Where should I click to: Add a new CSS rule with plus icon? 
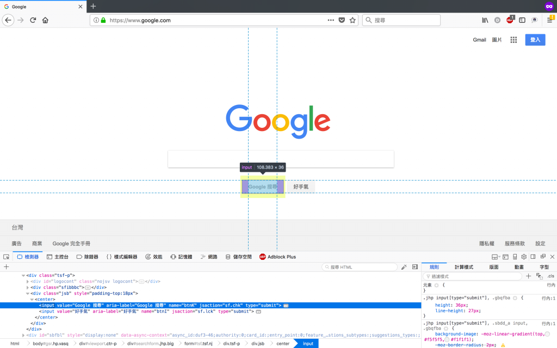point(529,276)
